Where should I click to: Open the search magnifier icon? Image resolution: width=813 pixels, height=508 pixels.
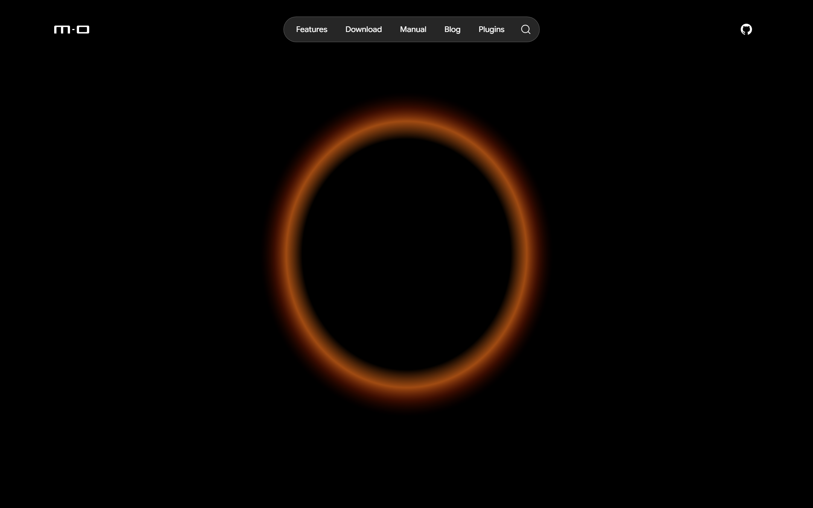tap(526, 29)
